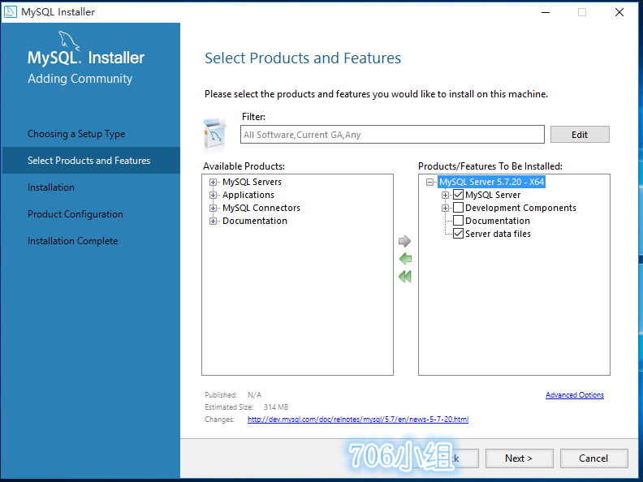643x482 pixels.
Task: Collapse the MySQL Server 5.7.20 - X64 node
Action: pyautogui.click(x=429, y=182)
